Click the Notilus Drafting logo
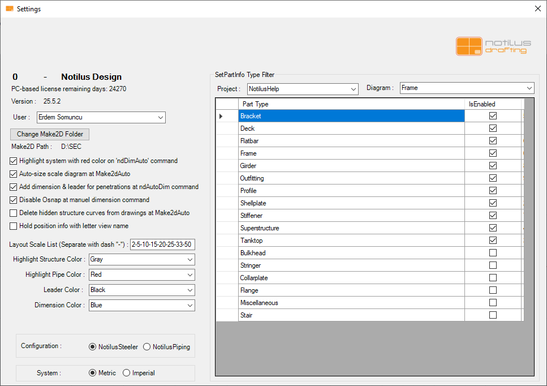Screen dimensions: 547x386 493,46
